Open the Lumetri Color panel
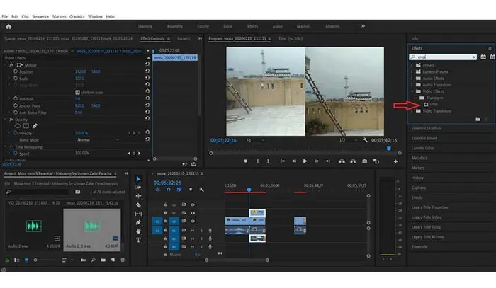 422,148
